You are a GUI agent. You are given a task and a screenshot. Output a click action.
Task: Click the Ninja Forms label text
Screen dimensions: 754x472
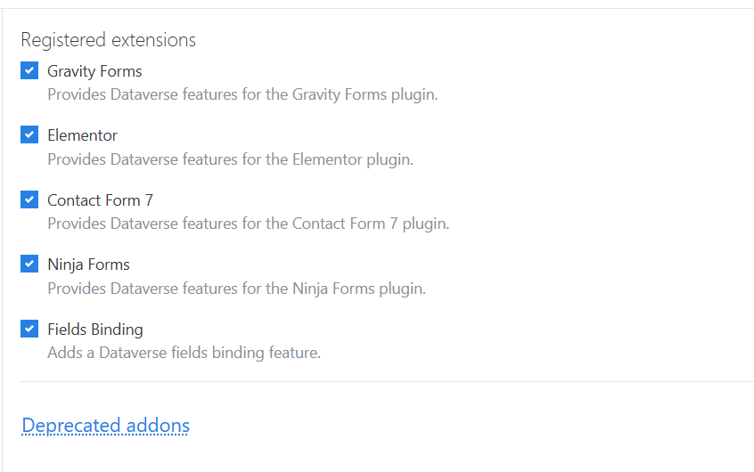[x=88, y=264]
